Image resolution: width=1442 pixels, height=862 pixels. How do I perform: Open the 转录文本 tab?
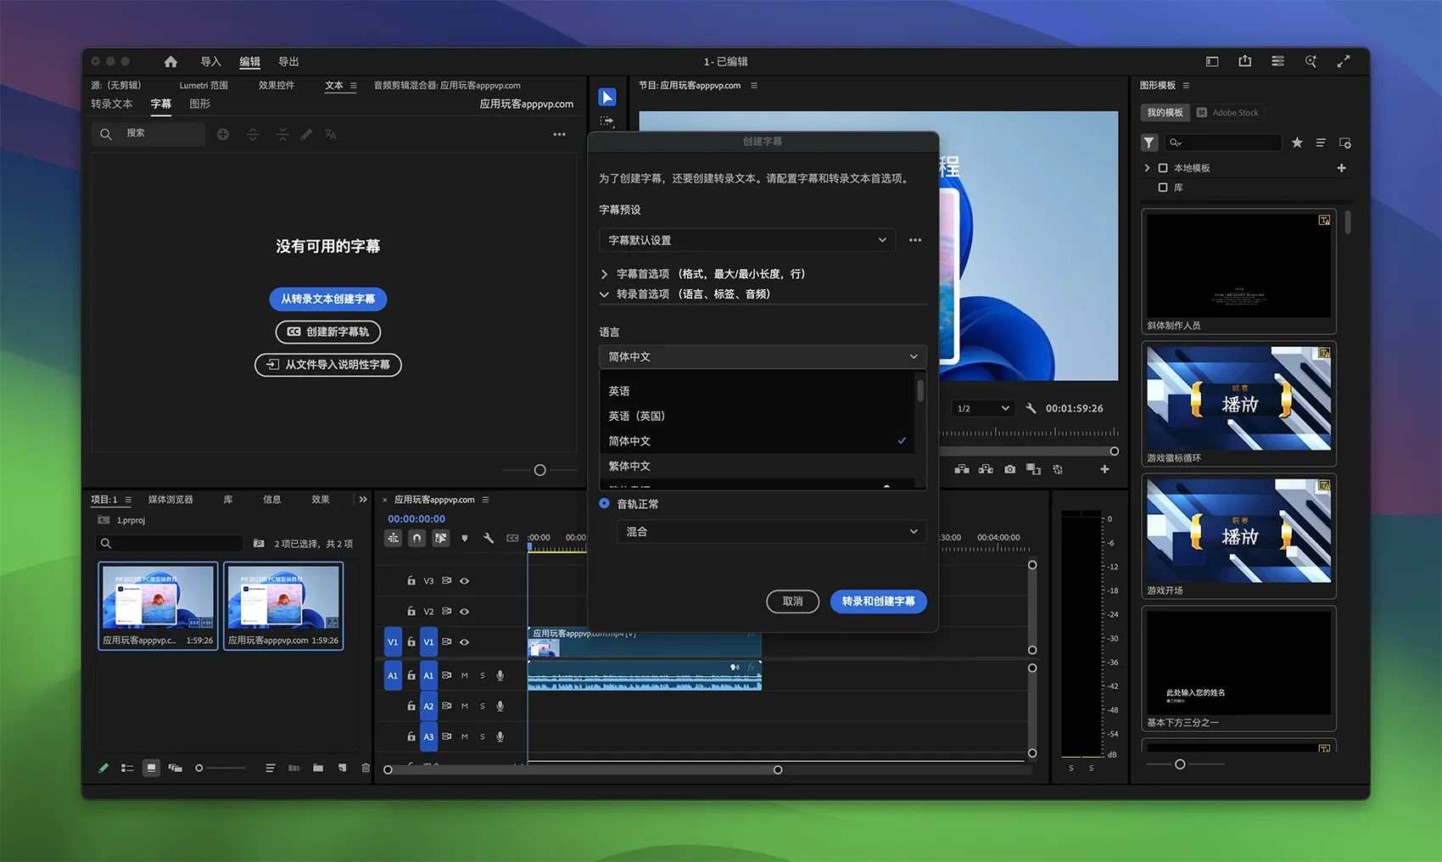[112, 104]
